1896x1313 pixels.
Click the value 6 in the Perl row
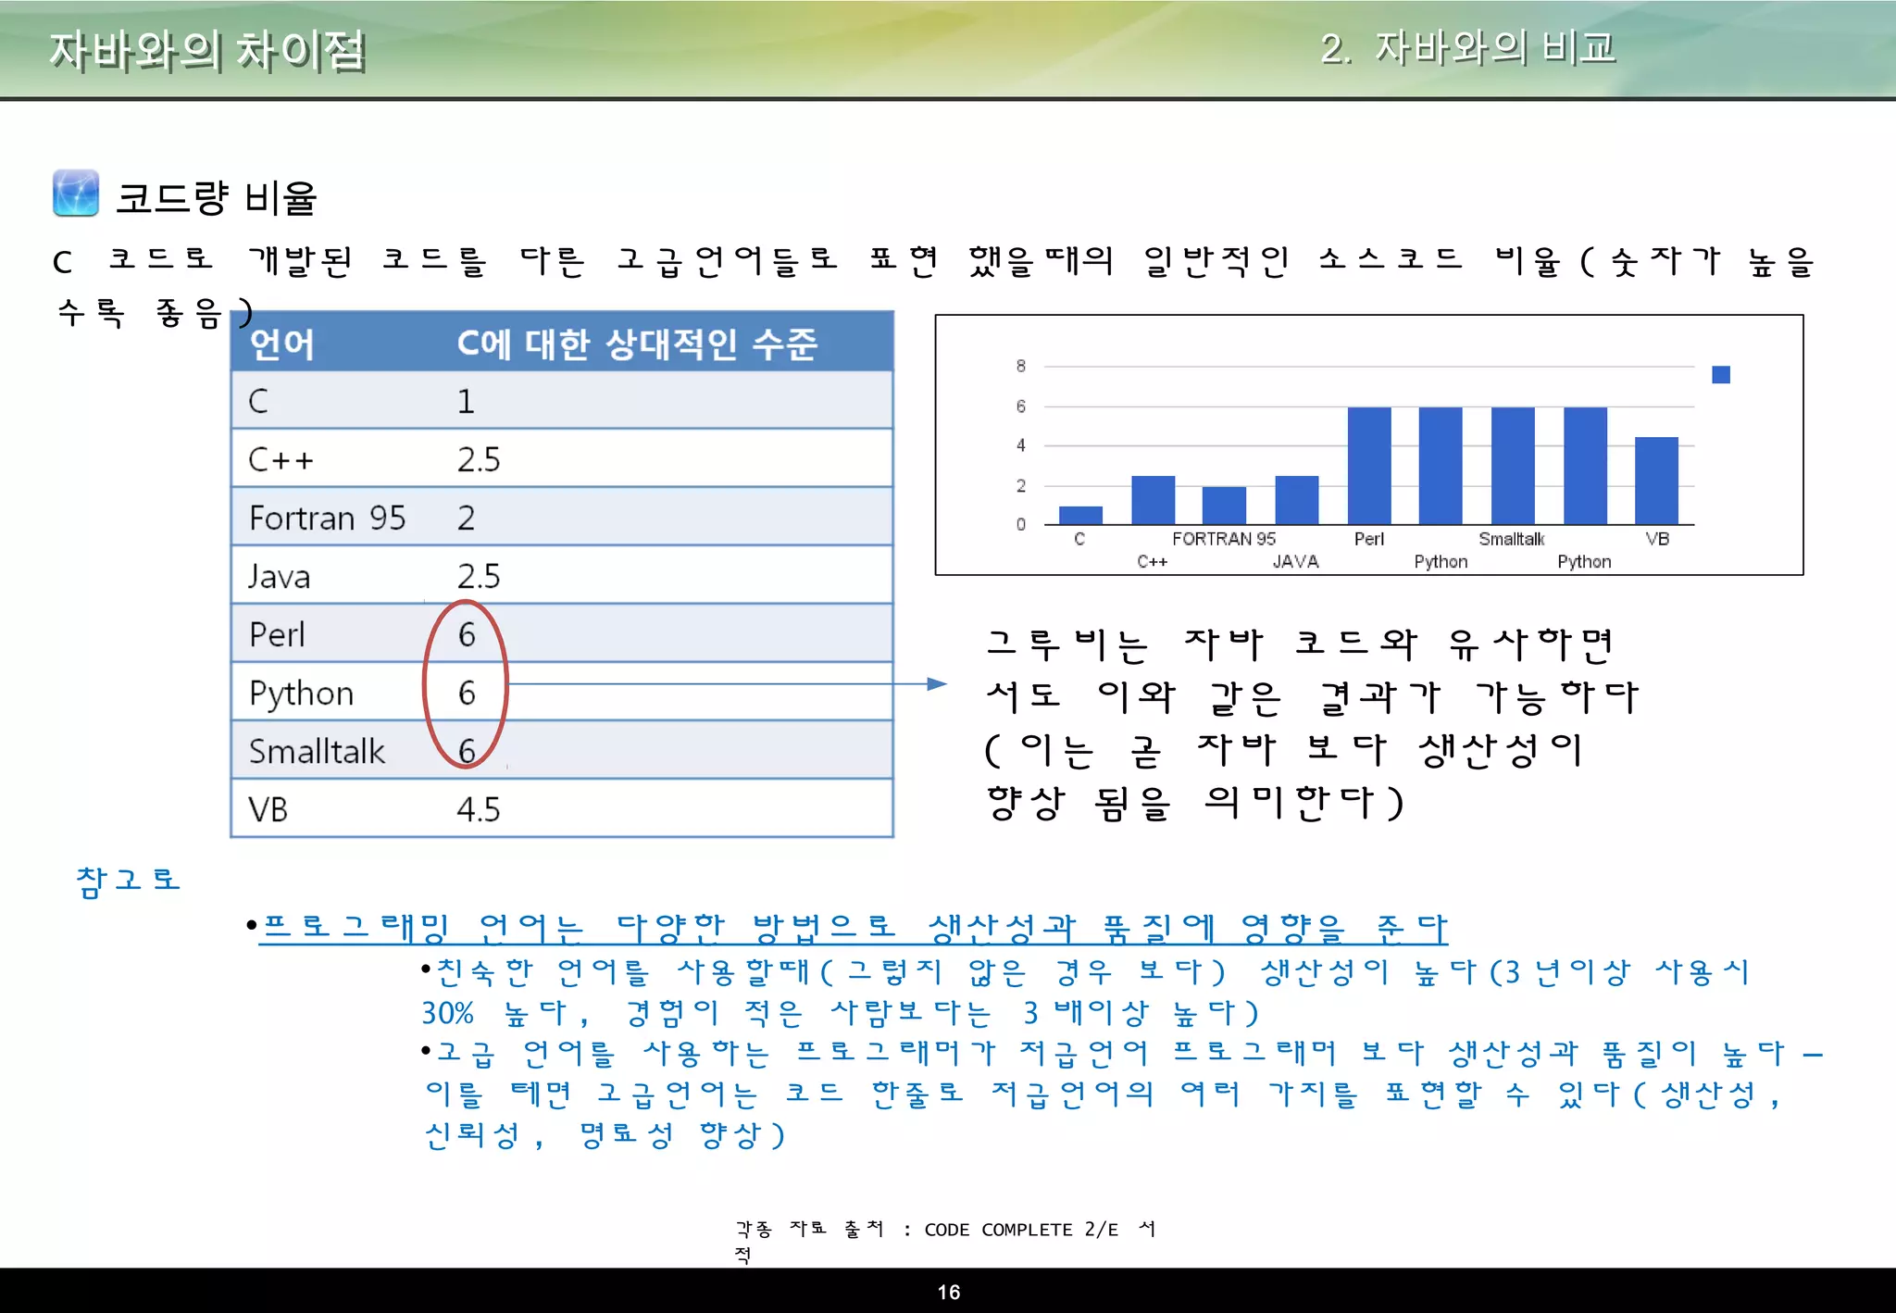(467, 634)
